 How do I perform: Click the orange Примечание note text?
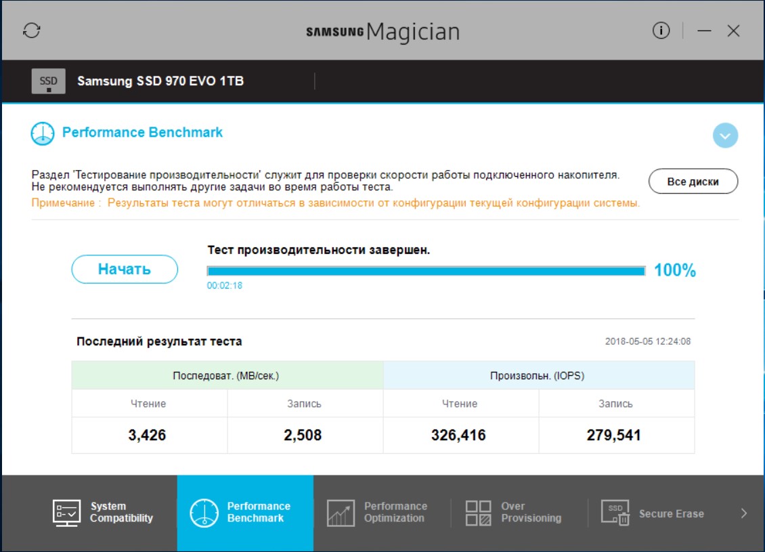[336, 203]
